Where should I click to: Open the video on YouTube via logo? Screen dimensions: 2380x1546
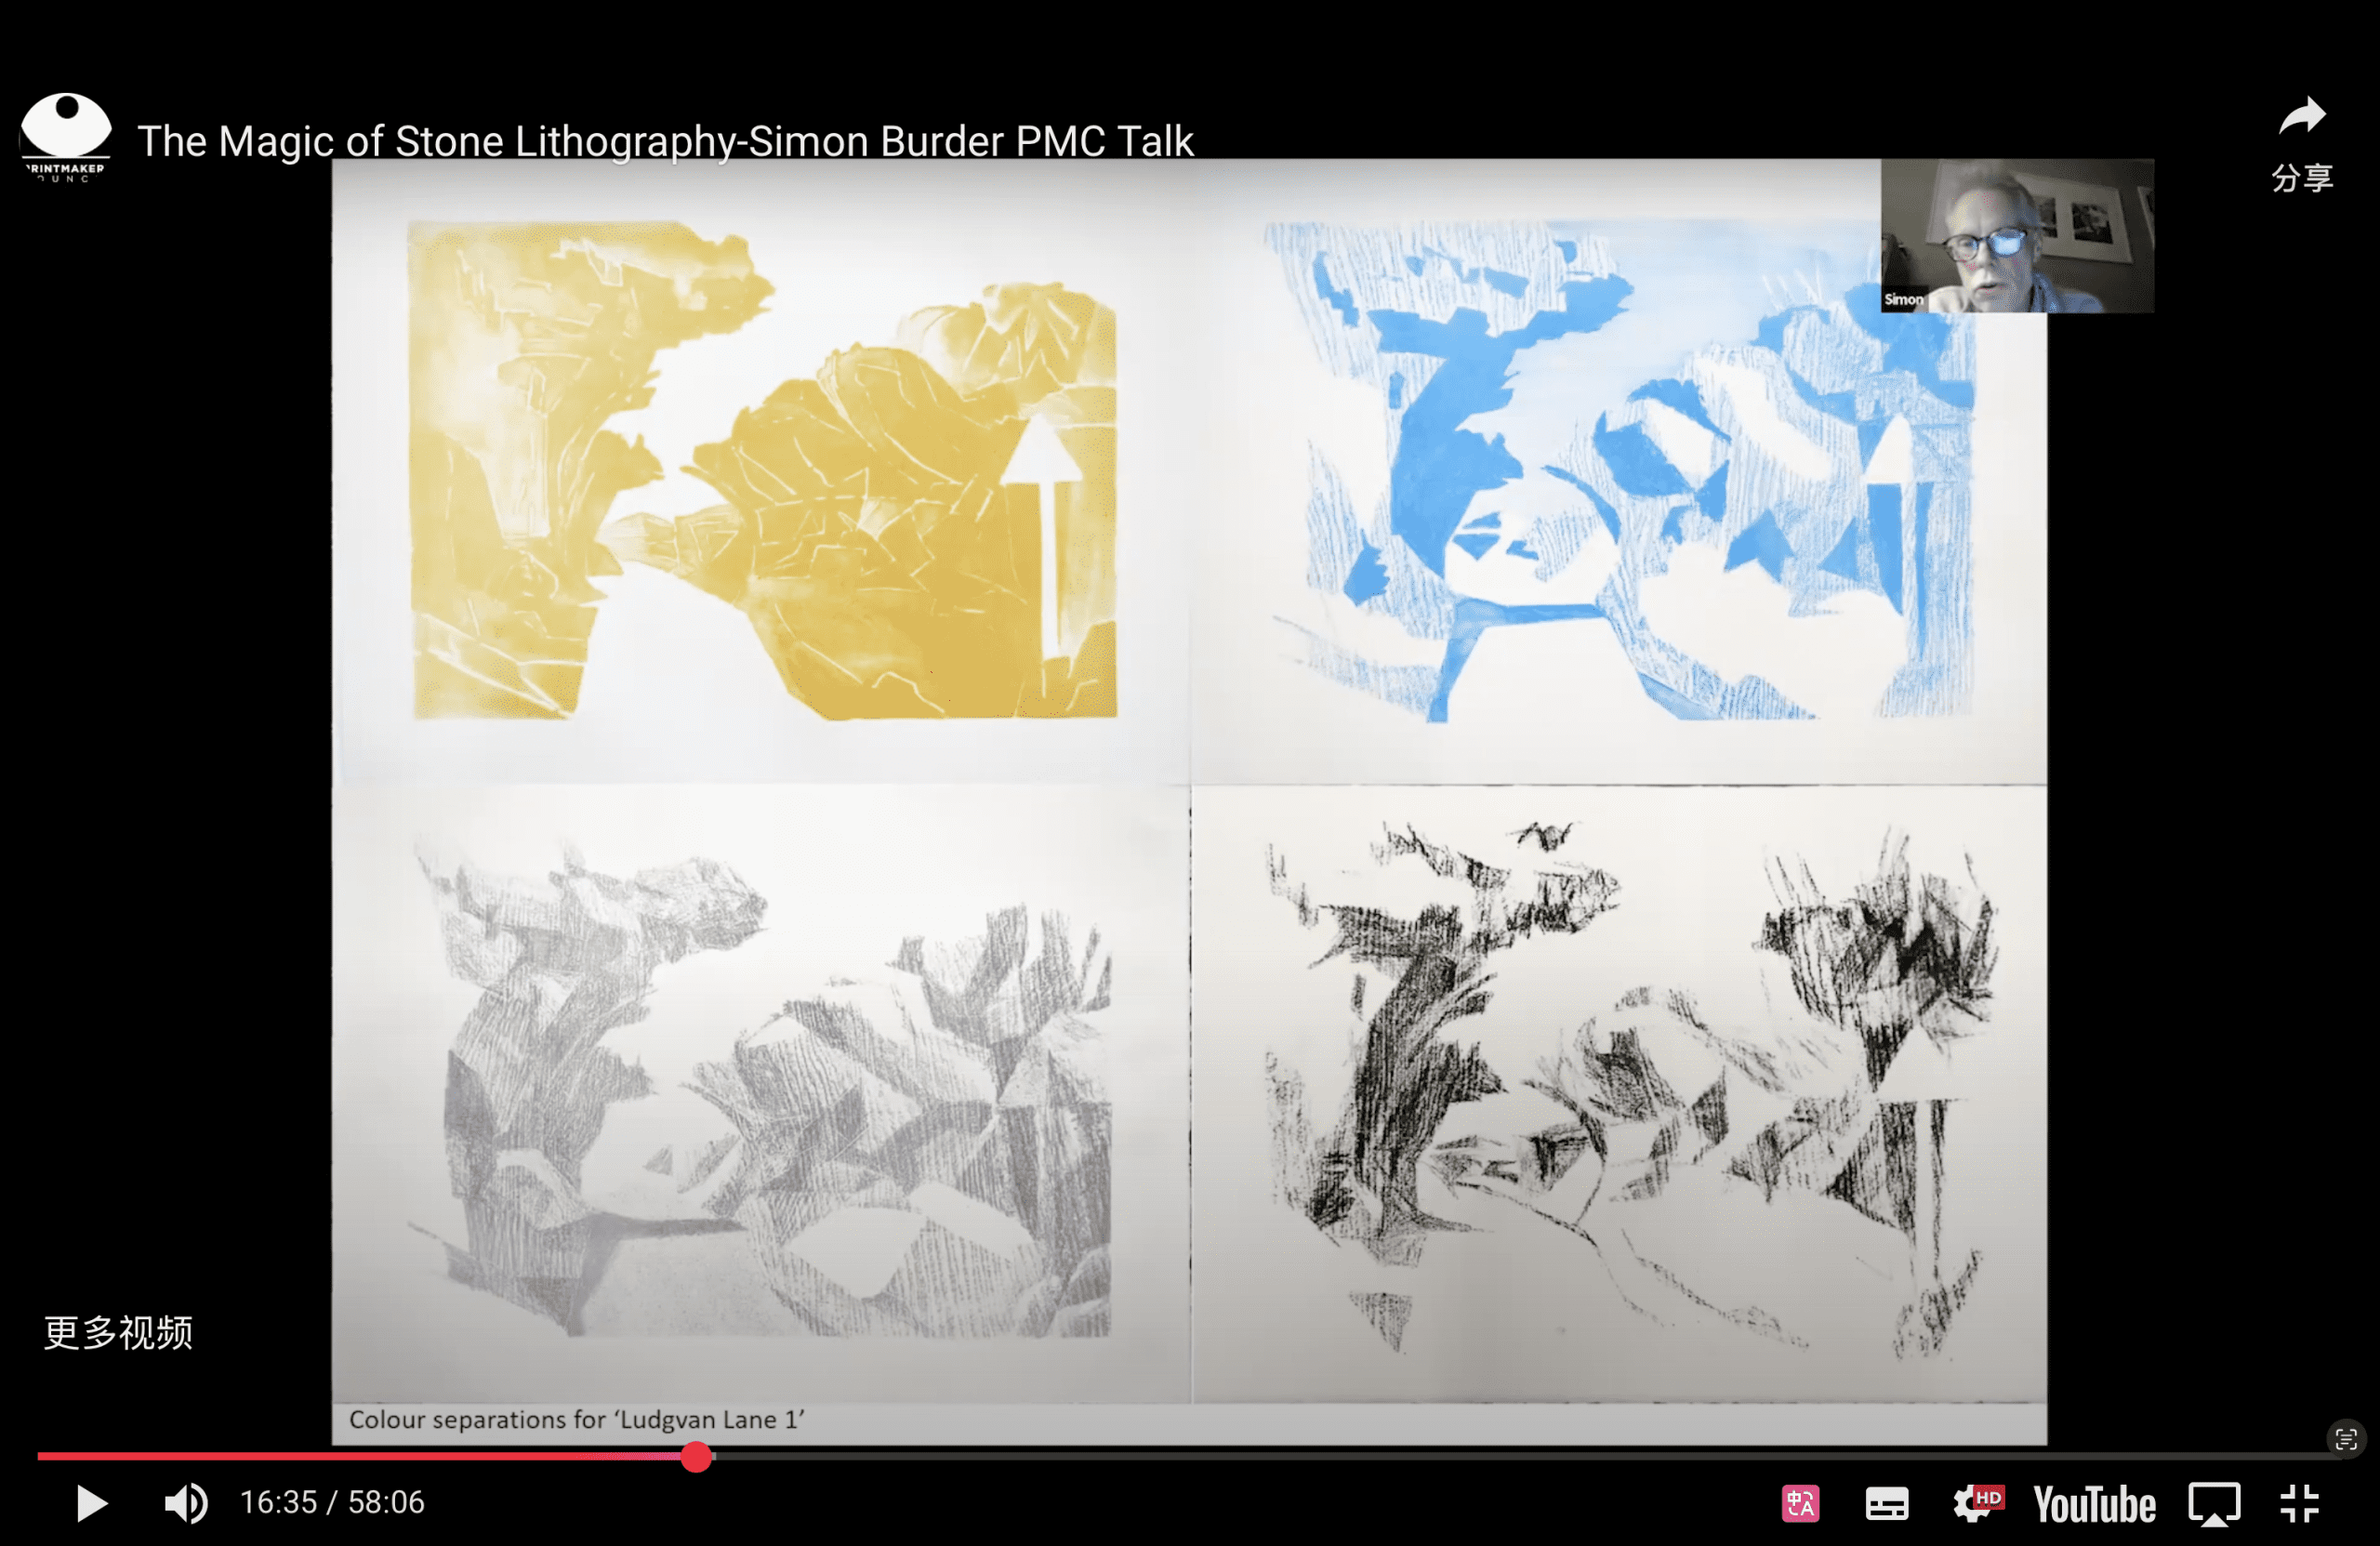pos(2094,1504)
